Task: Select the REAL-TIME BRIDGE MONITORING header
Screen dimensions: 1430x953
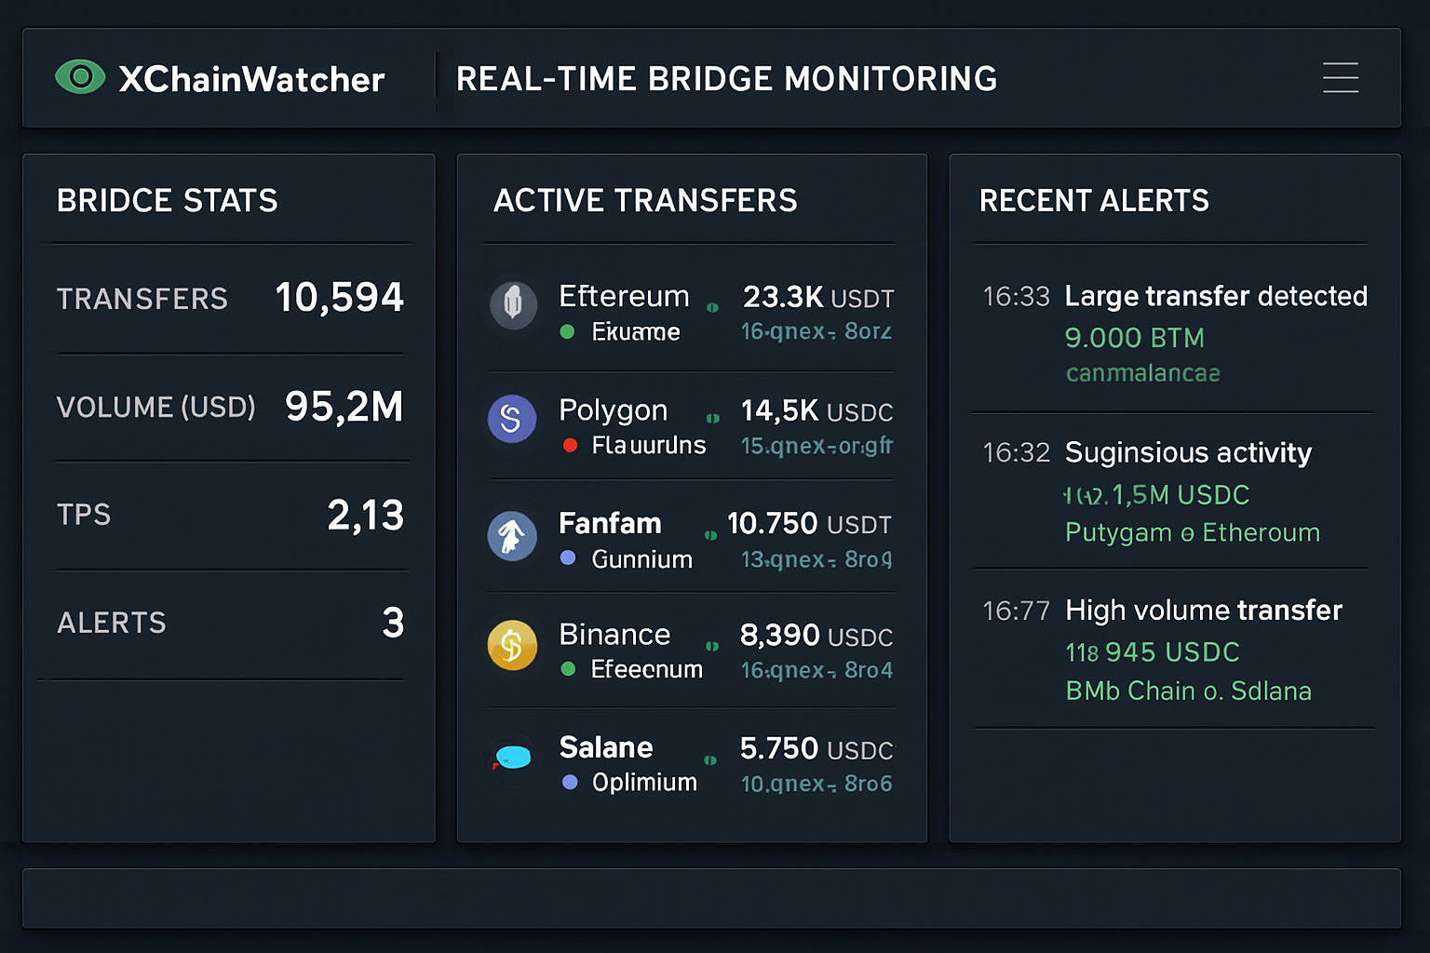Action: tap(726, 79)
